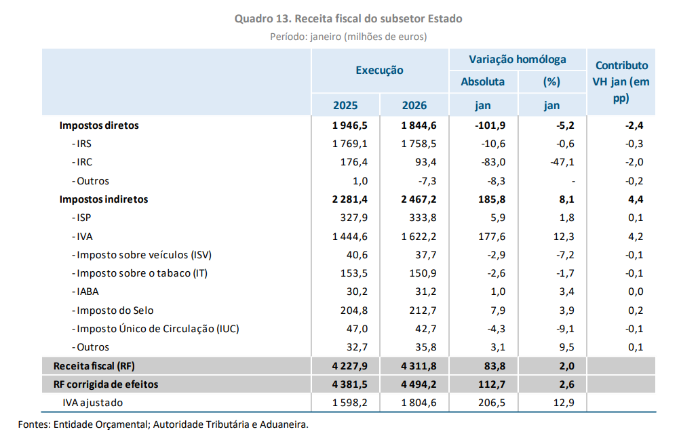The height and width of the screenshot is (440, 679).
Task: Click the 'IVA ajustado' row label
Action: pos(92,403)
